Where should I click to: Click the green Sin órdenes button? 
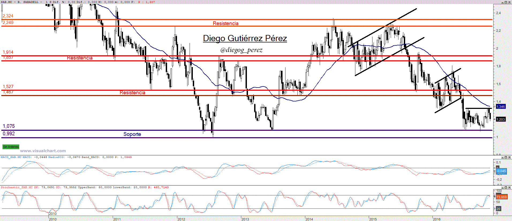click(11, 147)
